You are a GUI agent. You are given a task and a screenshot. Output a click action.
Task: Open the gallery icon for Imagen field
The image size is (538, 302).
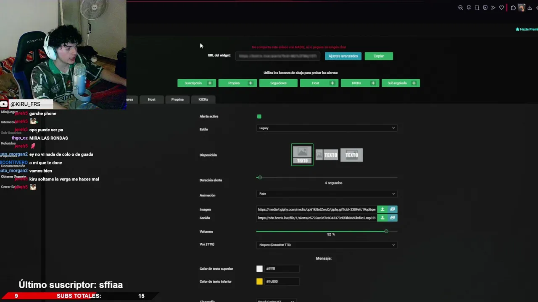(392, 209)
